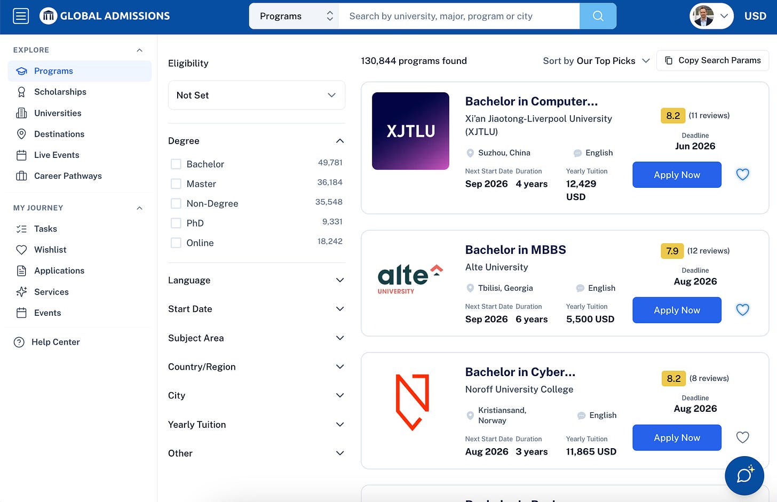Check the Online degree checkbox
777x502 pixels.
[176, 243]
